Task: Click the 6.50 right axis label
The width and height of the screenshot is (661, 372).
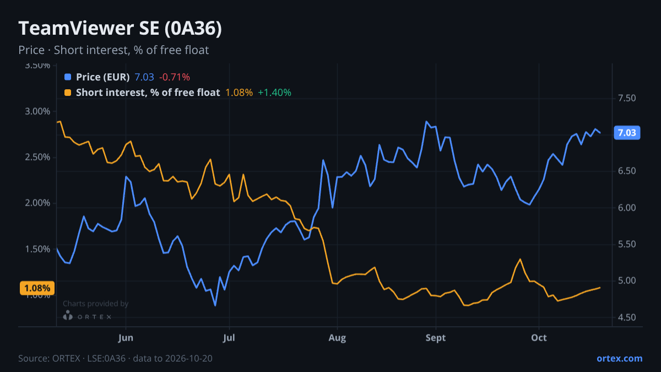Action: pos(627,171)
